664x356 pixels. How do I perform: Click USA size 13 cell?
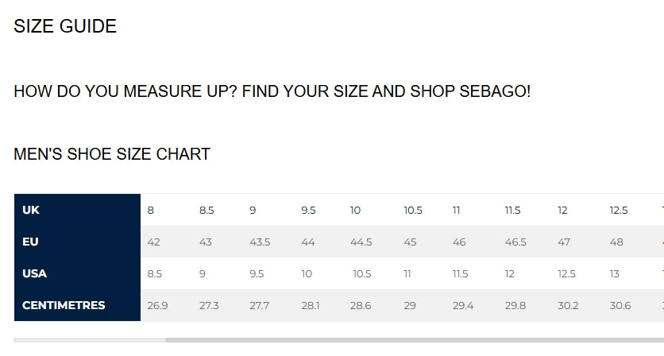(615, 273)
